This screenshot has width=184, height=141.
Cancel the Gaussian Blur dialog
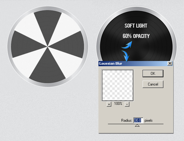tap(153, 84)
